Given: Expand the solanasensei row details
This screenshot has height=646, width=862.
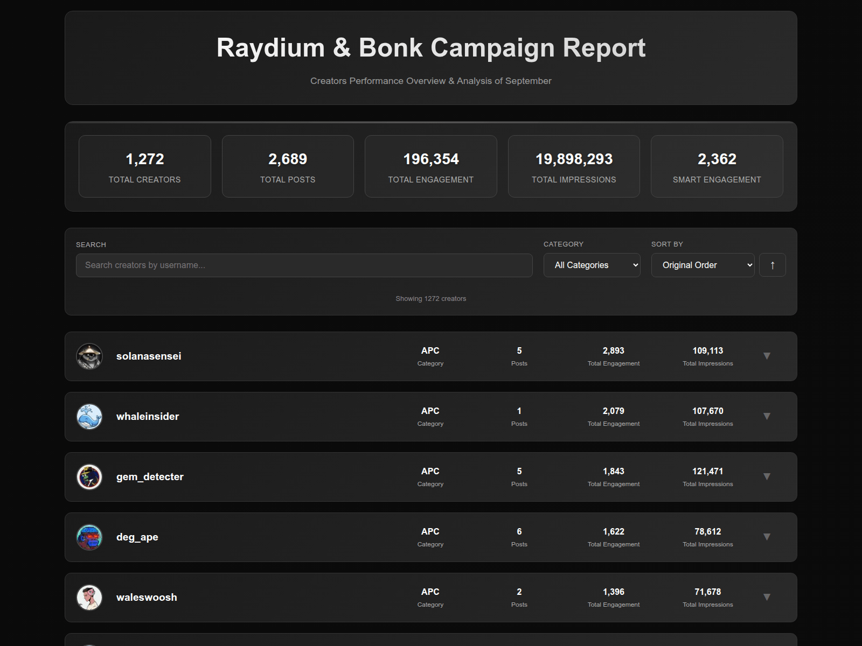Looking at the screenshot, I should click(x=767, y=356).
